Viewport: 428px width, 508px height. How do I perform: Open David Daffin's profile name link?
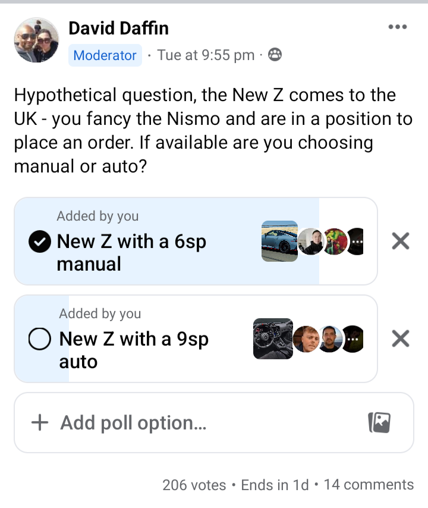[x=118, y=28]
